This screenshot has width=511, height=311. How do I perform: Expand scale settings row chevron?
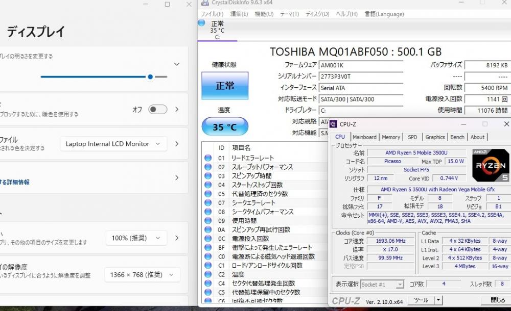point(177,238)
